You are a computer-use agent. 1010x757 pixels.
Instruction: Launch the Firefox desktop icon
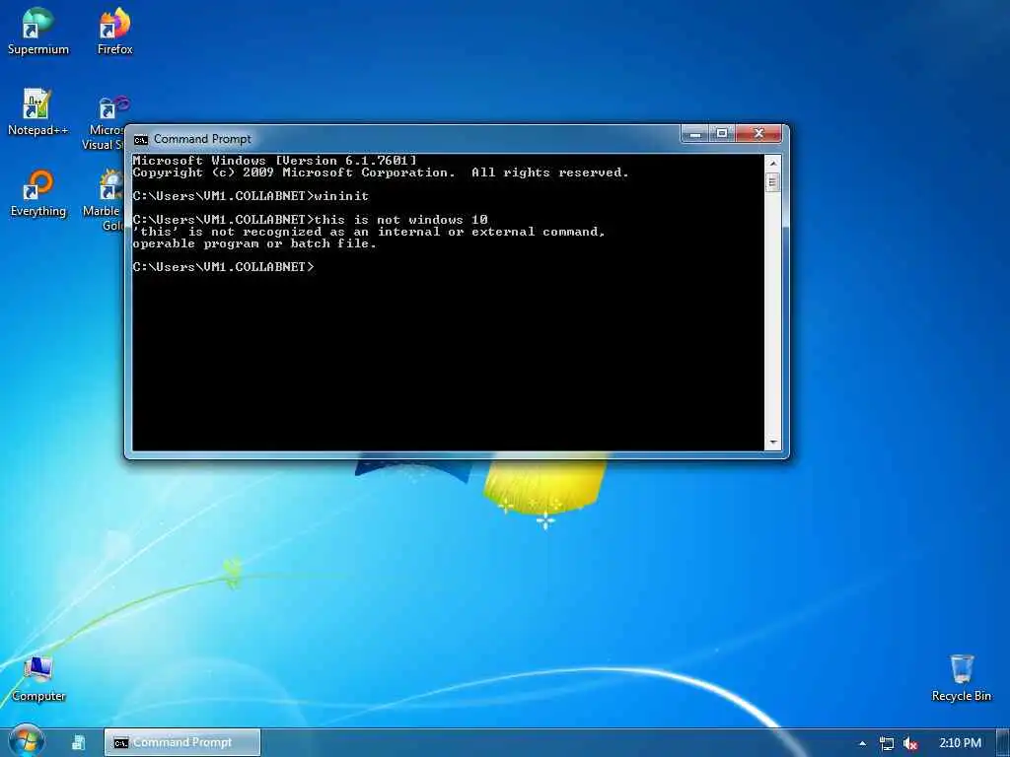click(x=114, y=31)
